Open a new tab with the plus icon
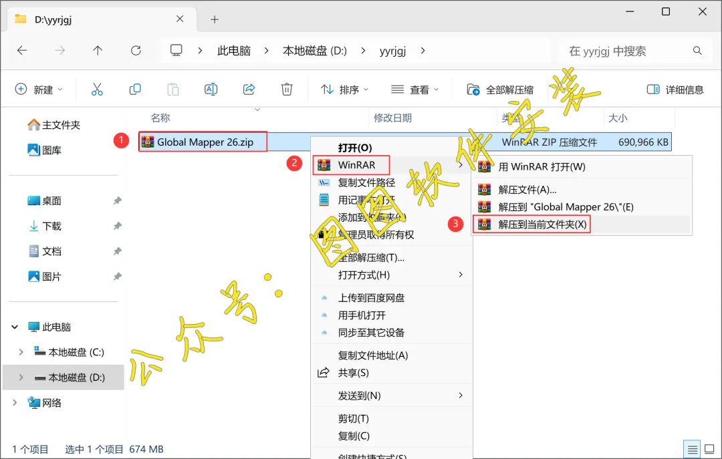 (x=215, y=19)
